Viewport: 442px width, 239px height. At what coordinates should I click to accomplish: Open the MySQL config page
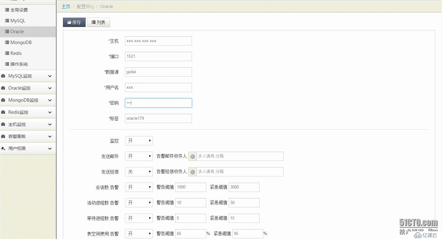pos(28,21)
